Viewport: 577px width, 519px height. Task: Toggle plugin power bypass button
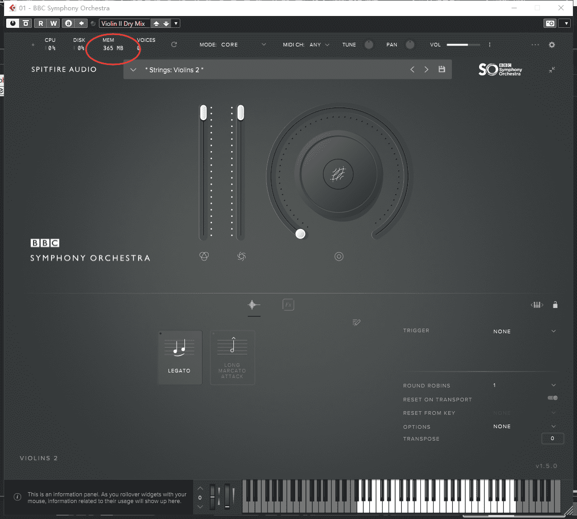point(12,23)
